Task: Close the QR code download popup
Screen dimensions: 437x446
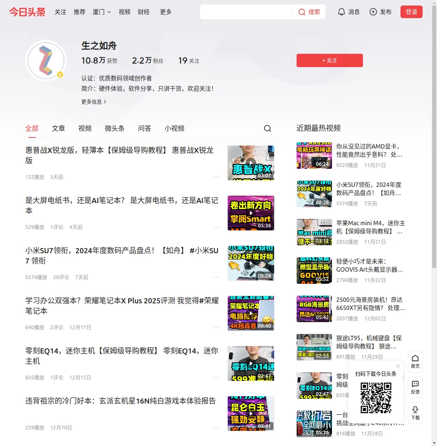Action: (398, 366)
